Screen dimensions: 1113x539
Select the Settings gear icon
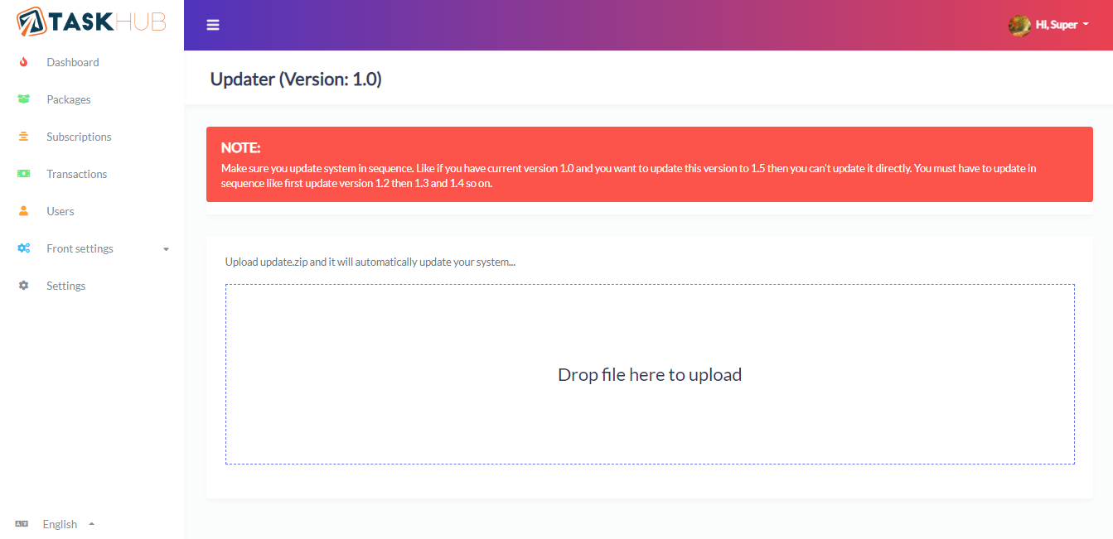[22, 285]
